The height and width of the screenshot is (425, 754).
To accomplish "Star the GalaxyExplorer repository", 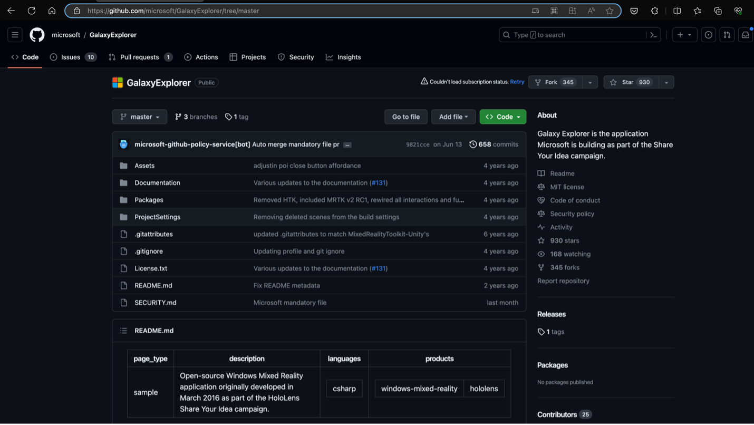I will [631, 82].
